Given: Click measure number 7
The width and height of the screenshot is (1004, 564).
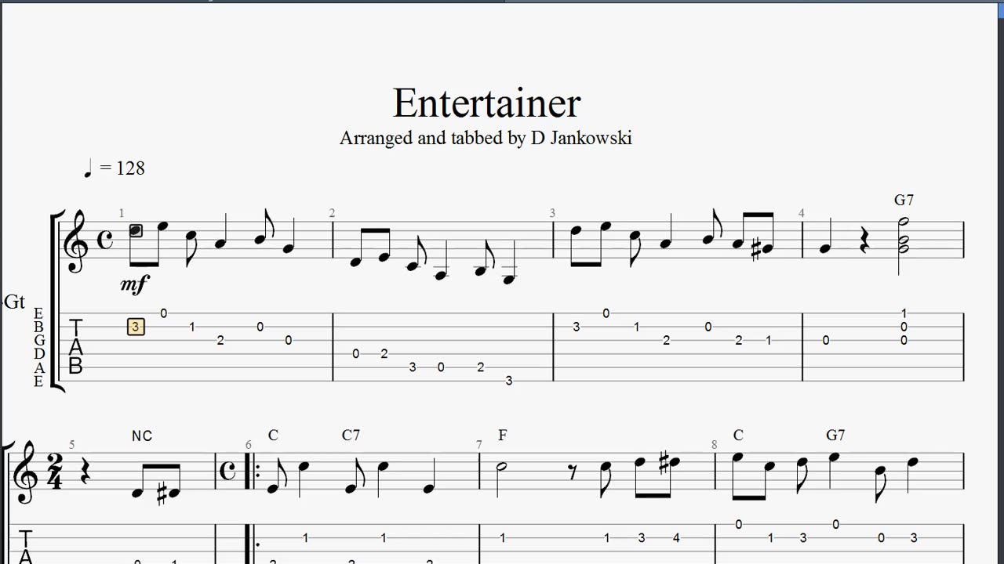Looking at the screenshot, I should pyautogui.click(x=478, y=445).
